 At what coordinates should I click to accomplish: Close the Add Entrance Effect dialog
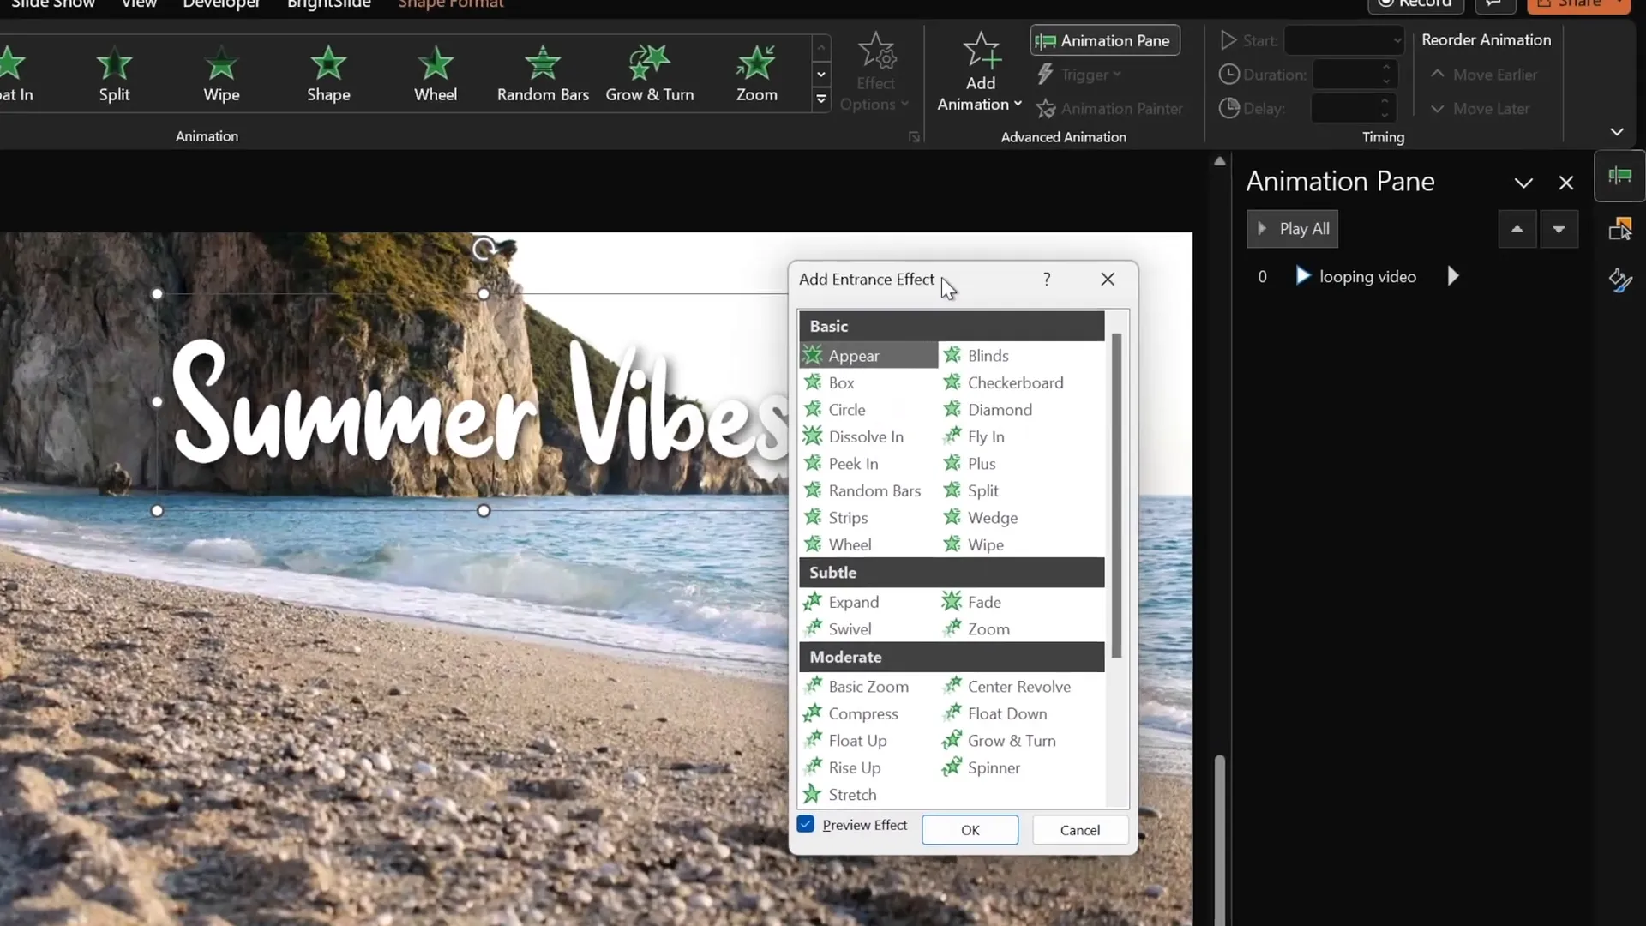coord(1108,279)
